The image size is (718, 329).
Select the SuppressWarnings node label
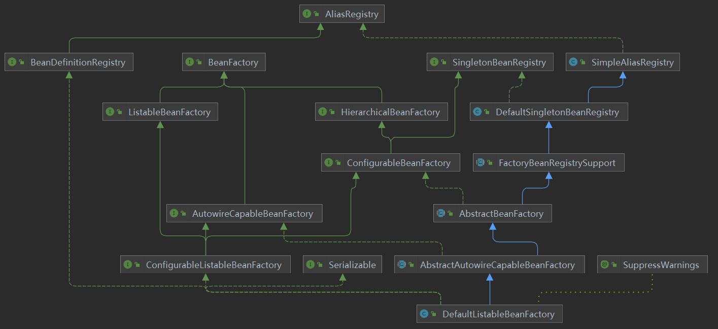661,265
